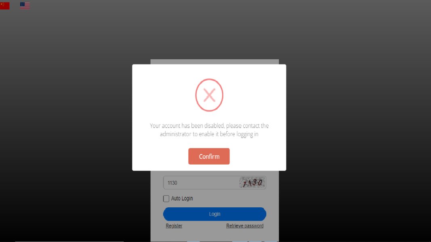Click the blue Login button
Viewport: 431px width, 242px height.
tap(214, 214)
